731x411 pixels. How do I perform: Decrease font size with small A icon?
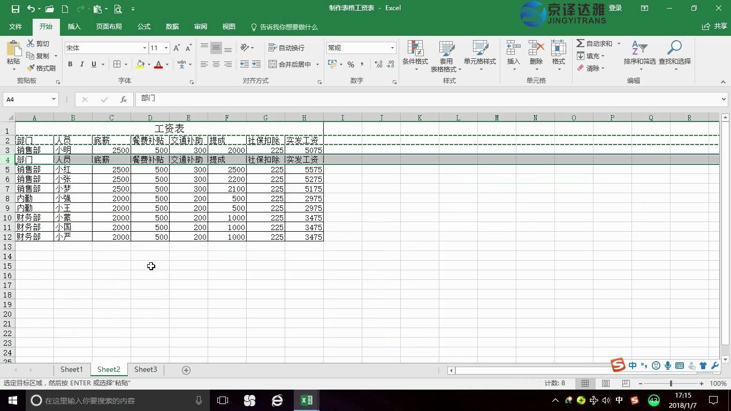point(188,48)
